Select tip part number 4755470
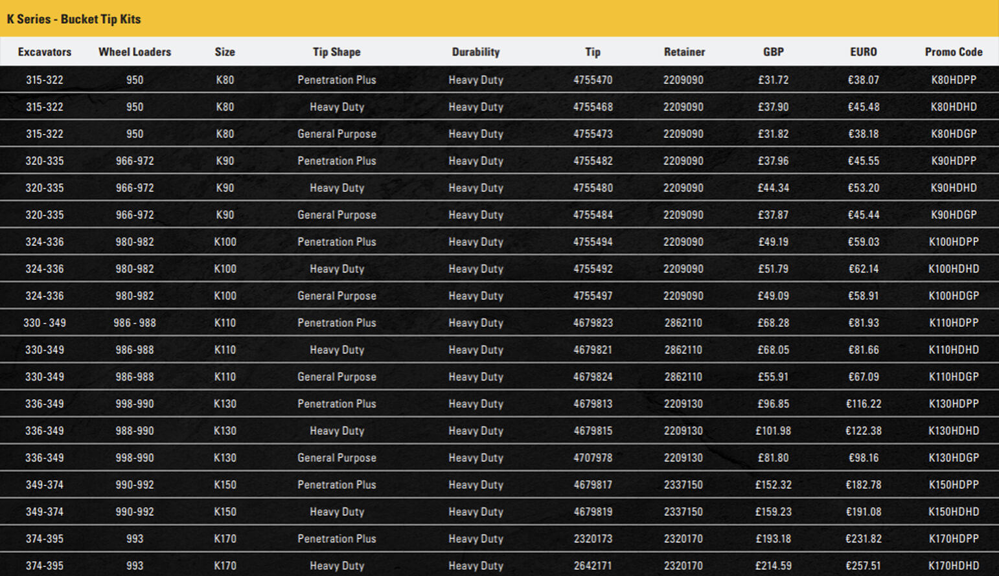 pyautogui.click(x=592, y=80)
